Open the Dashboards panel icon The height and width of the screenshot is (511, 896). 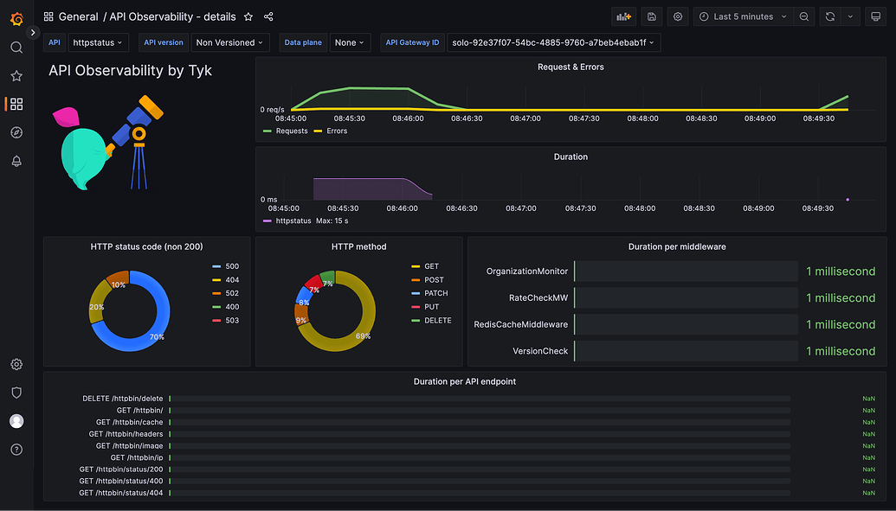coord(16,104)
